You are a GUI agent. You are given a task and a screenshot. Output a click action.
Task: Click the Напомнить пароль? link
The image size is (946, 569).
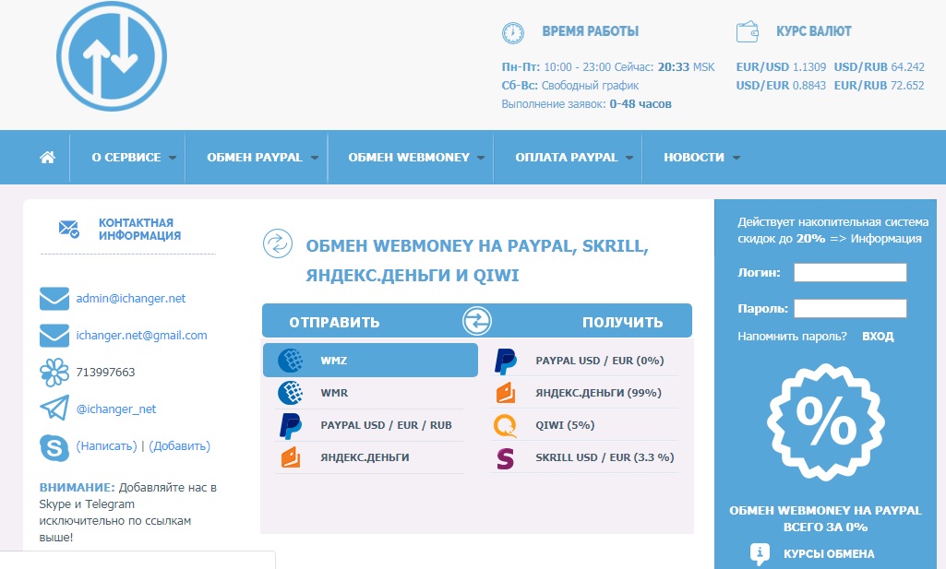792,337
